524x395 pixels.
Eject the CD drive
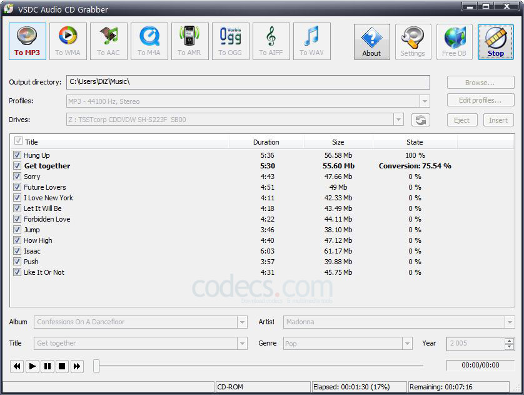click(462, 120)
